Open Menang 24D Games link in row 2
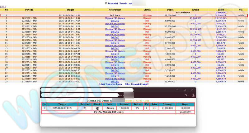The image size is (249, 133). pyautogui.click(x=115, y=18)
